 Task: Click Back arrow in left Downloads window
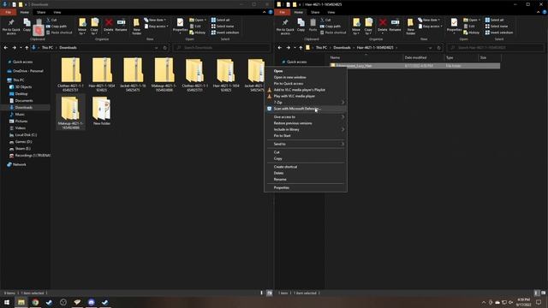pyautogui.click(x=6, y=48)
